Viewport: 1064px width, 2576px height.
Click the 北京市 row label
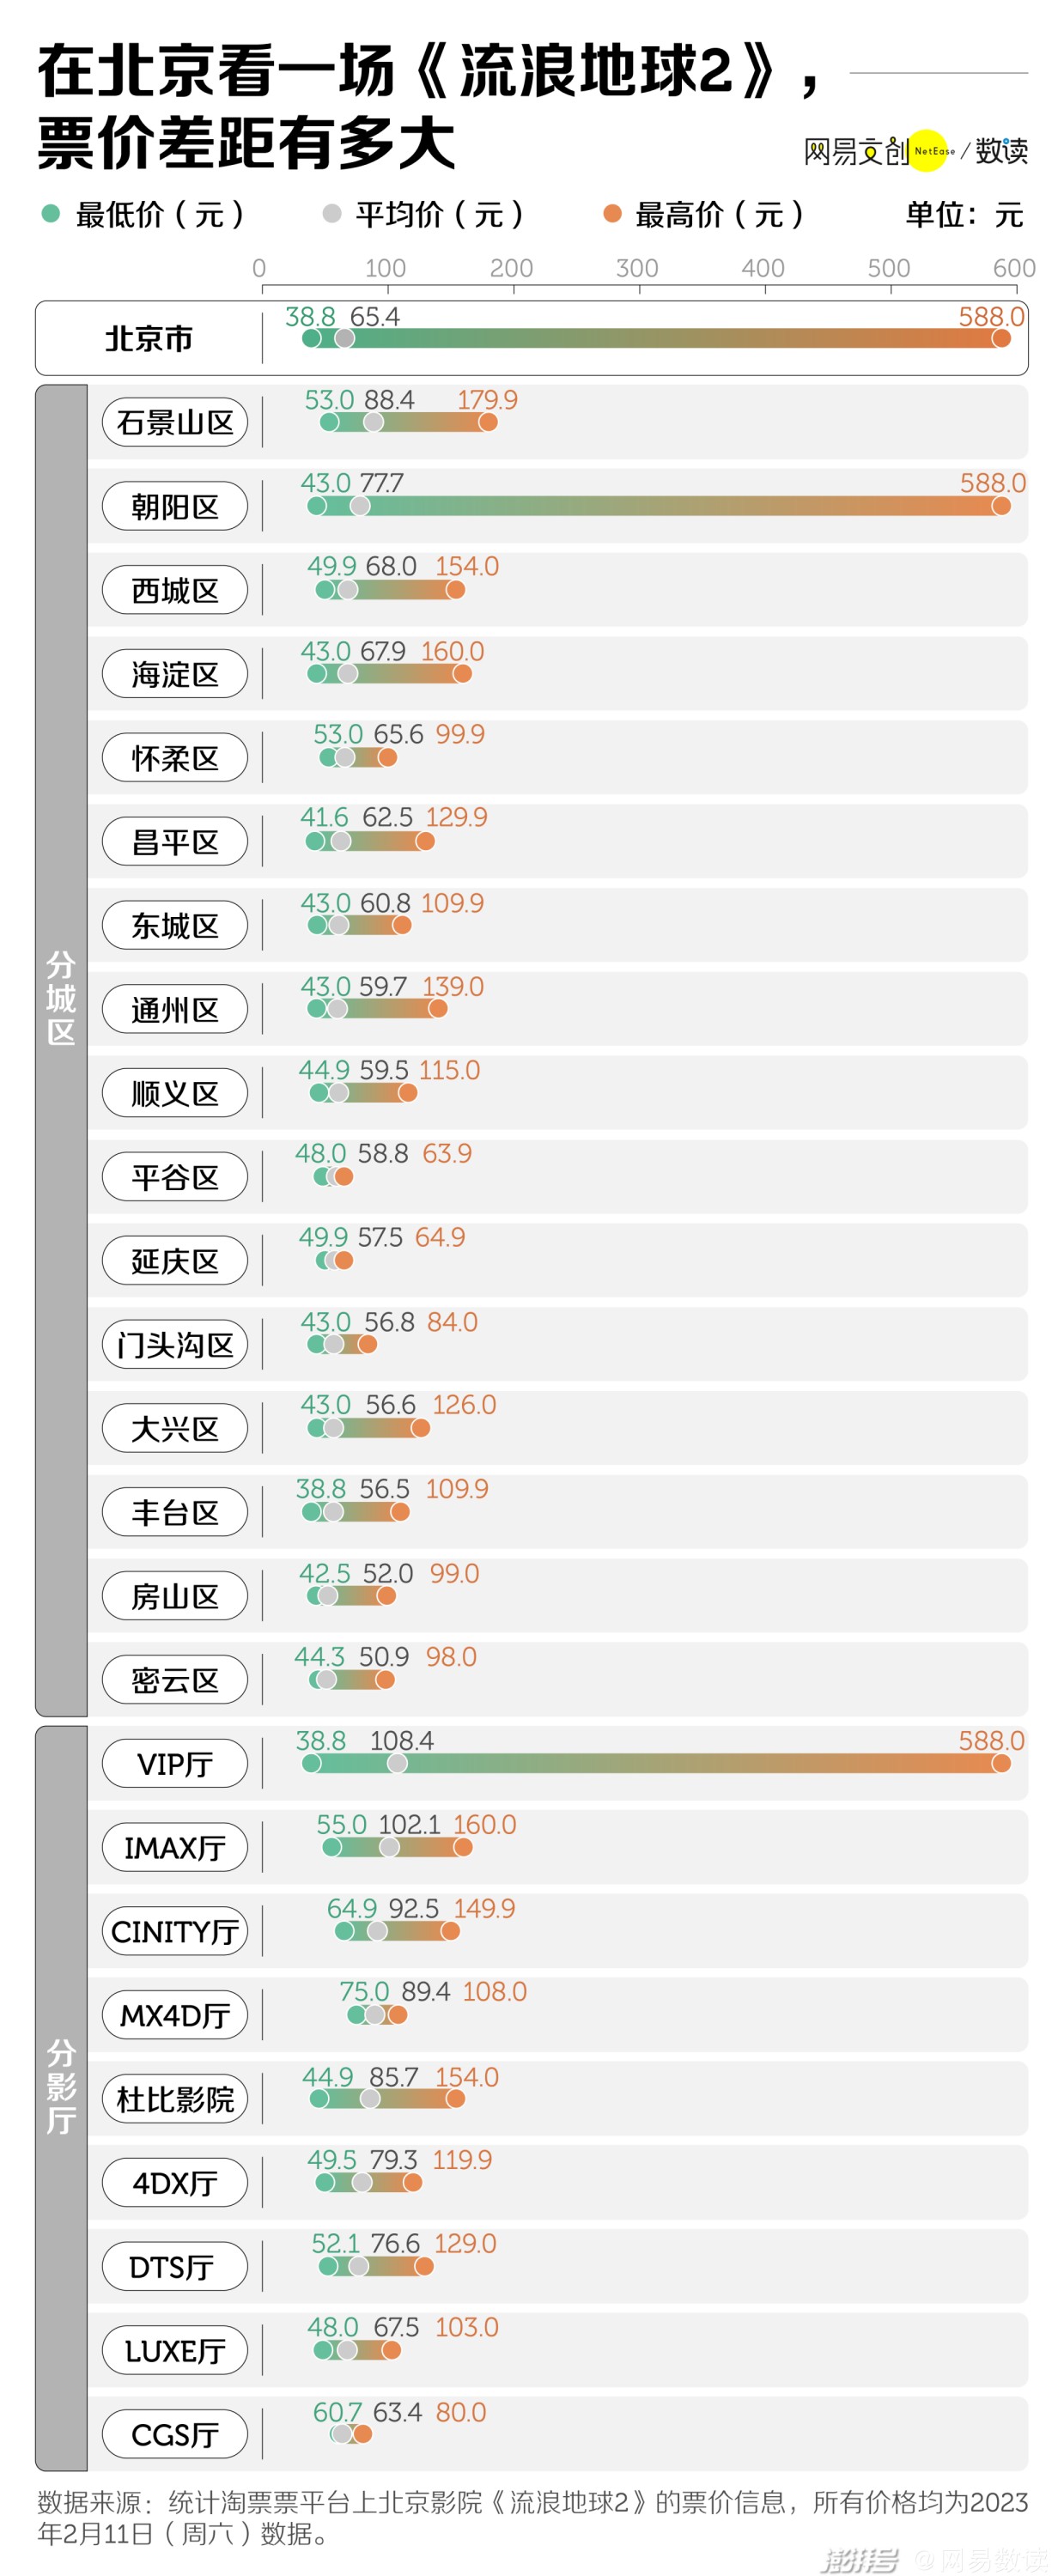149,338
